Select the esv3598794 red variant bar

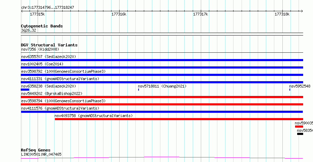(x=162, y=104)
